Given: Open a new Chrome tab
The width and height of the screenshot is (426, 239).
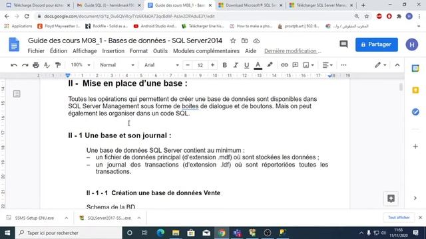Looking at the screenshot, I should pyautogui.click(x=363, y=5).
